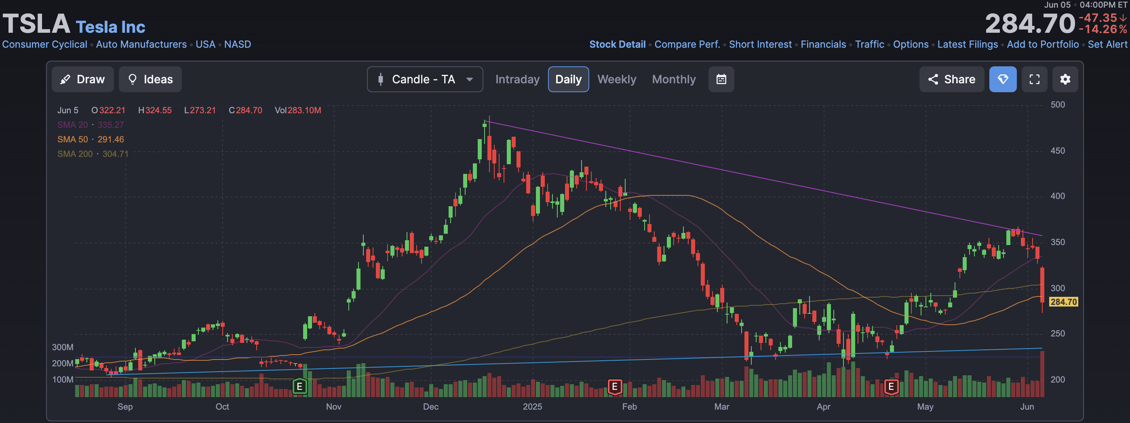The height and width of the screenshot is (423, 1130).
Task: Click the TSLA ticker heading
Action: point(36,24)
